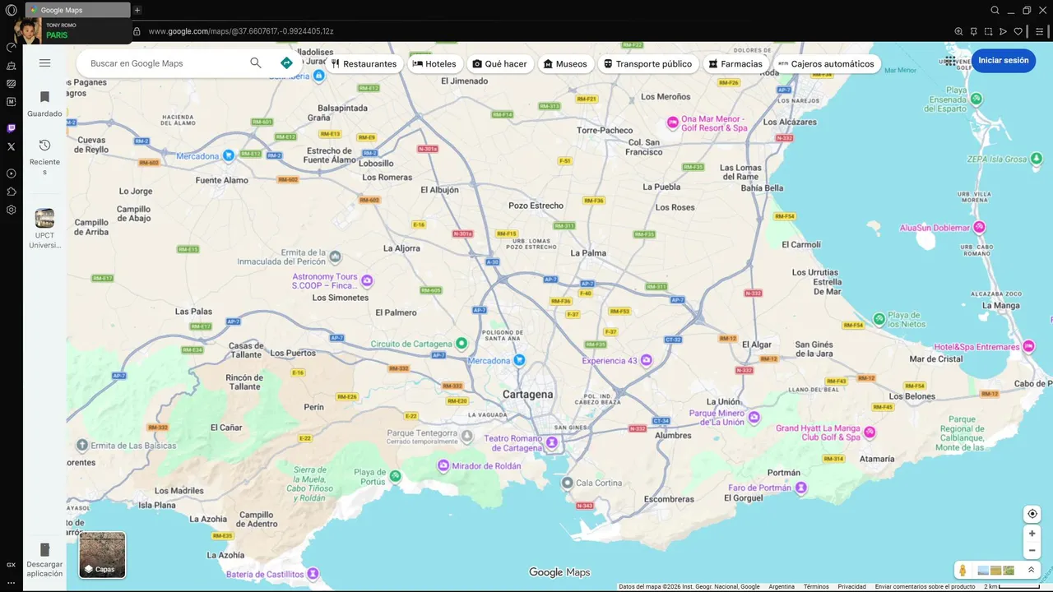Select the Museos category chip
1053x592 pixels.
(x=566, y=63)
